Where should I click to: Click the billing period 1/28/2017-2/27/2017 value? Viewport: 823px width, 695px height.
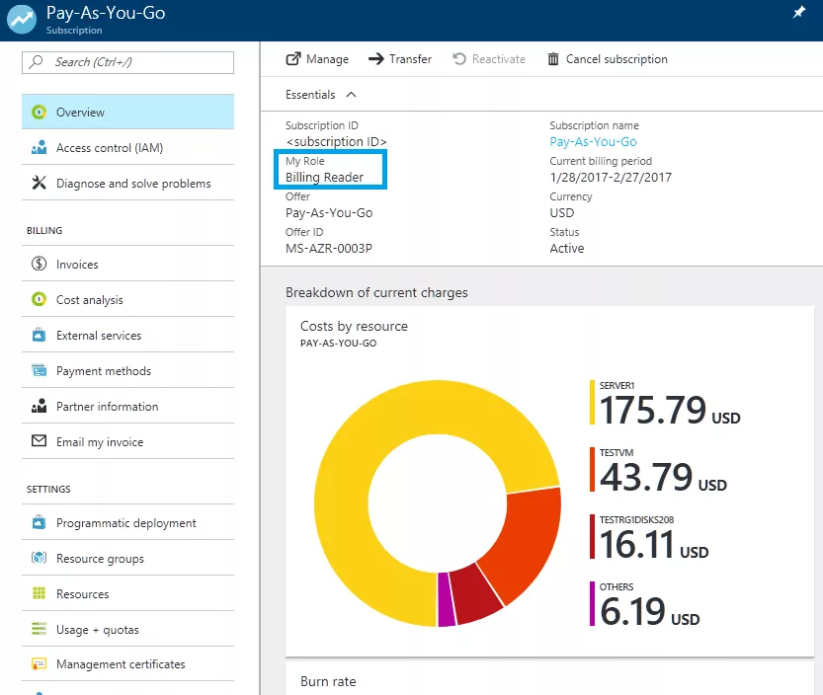point(611,178)
